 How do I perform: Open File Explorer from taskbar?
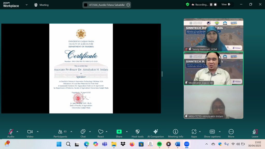tap(114, 144)
